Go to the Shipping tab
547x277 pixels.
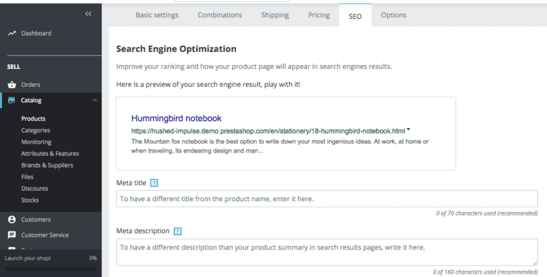pyautogui.click(x=275, y=15)
